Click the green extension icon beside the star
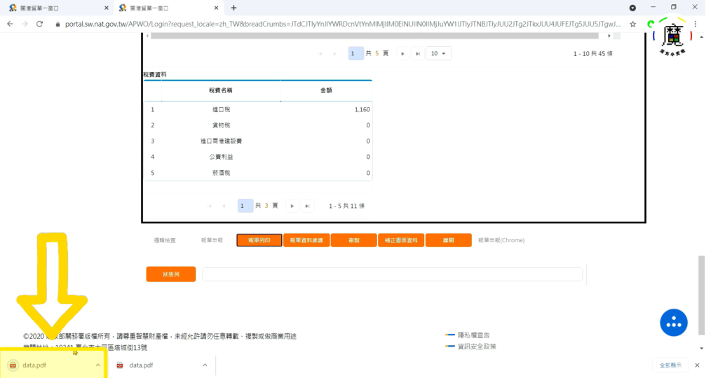Image resolution: width=718 pixels, height=378 pixels. pos(650,24)
